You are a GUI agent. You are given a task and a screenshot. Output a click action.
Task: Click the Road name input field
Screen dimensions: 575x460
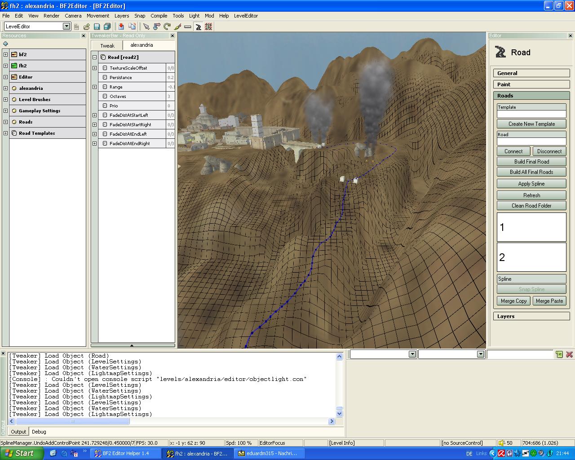(x=531, y=142)
